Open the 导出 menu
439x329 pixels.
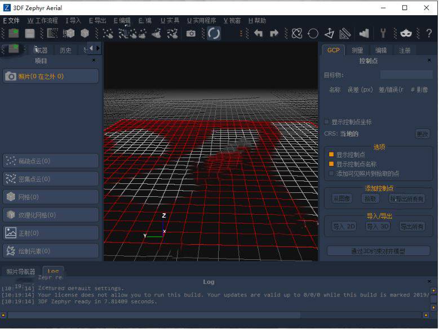97,20
